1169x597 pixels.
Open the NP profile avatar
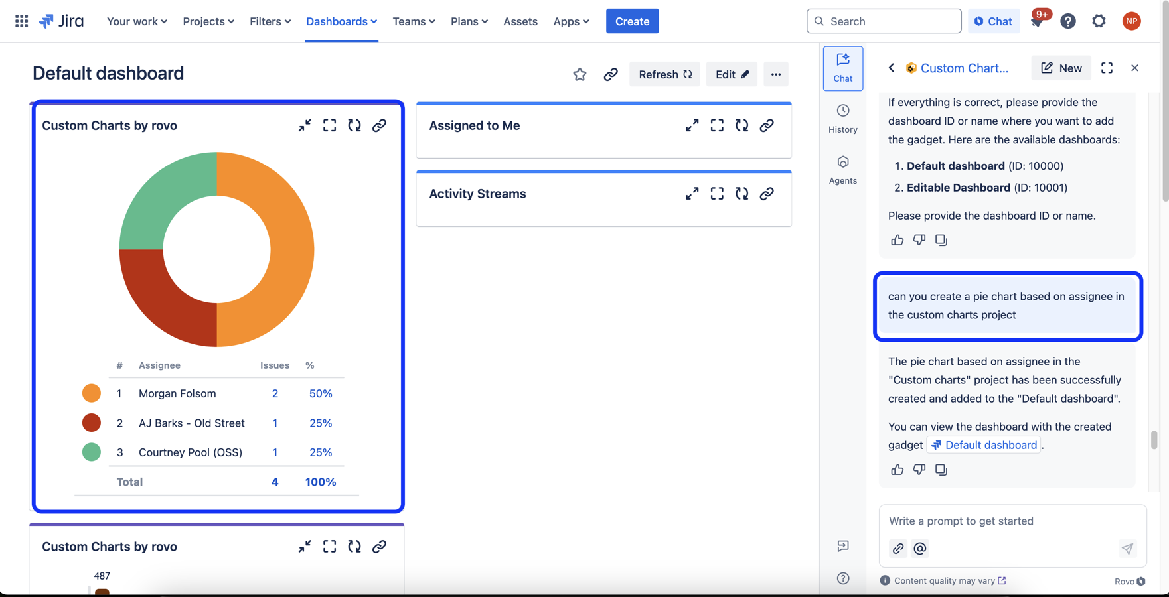click(1131, 21)
